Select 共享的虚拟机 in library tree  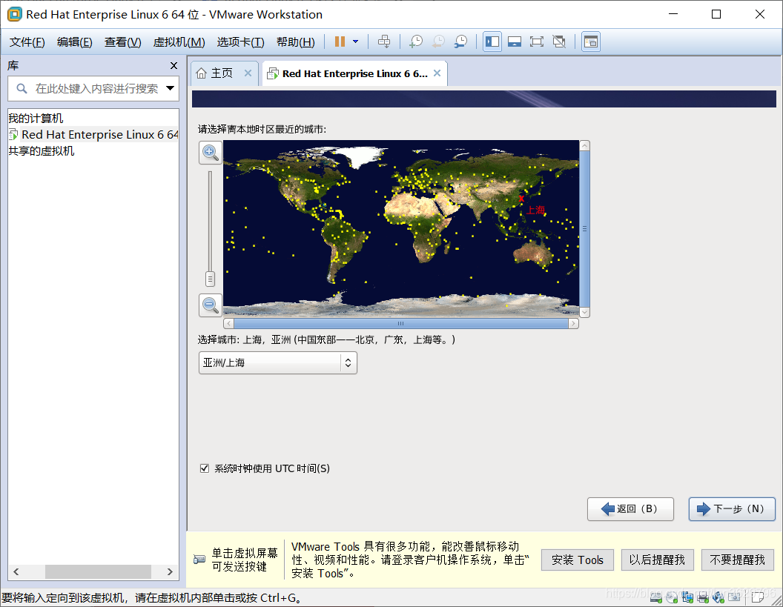(41, 150)
